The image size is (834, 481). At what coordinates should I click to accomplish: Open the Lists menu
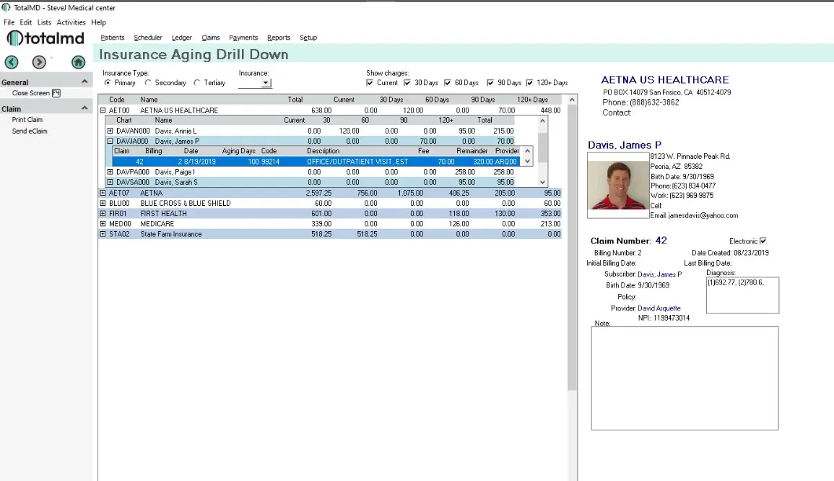tap(44, 22)
